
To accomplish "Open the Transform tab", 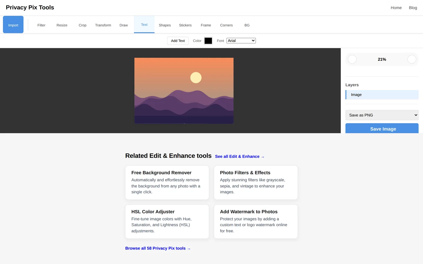I will pyautogui.click(x=103, y=25).
